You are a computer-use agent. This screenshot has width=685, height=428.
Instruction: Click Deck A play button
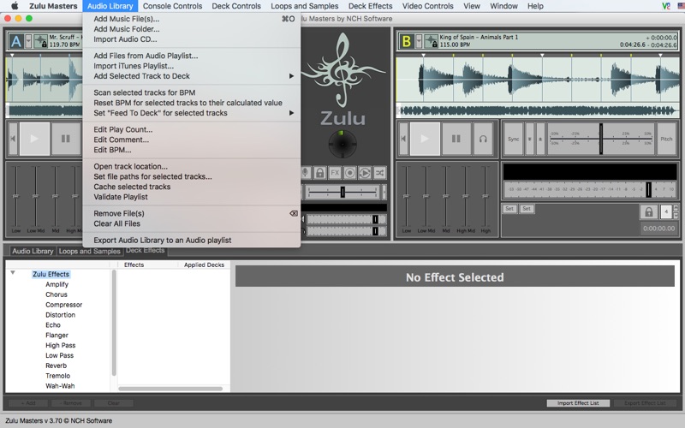pos(34,139)
